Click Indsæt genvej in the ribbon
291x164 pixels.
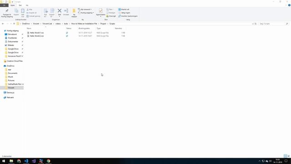click(x=33, y=16)
